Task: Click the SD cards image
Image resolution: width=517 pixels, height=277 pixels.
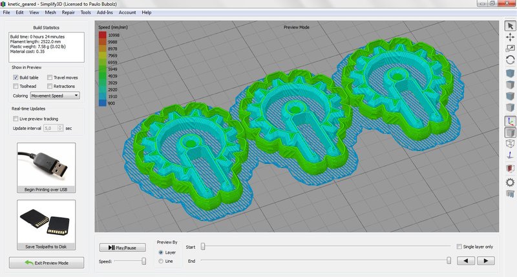Action: point(46,222)
